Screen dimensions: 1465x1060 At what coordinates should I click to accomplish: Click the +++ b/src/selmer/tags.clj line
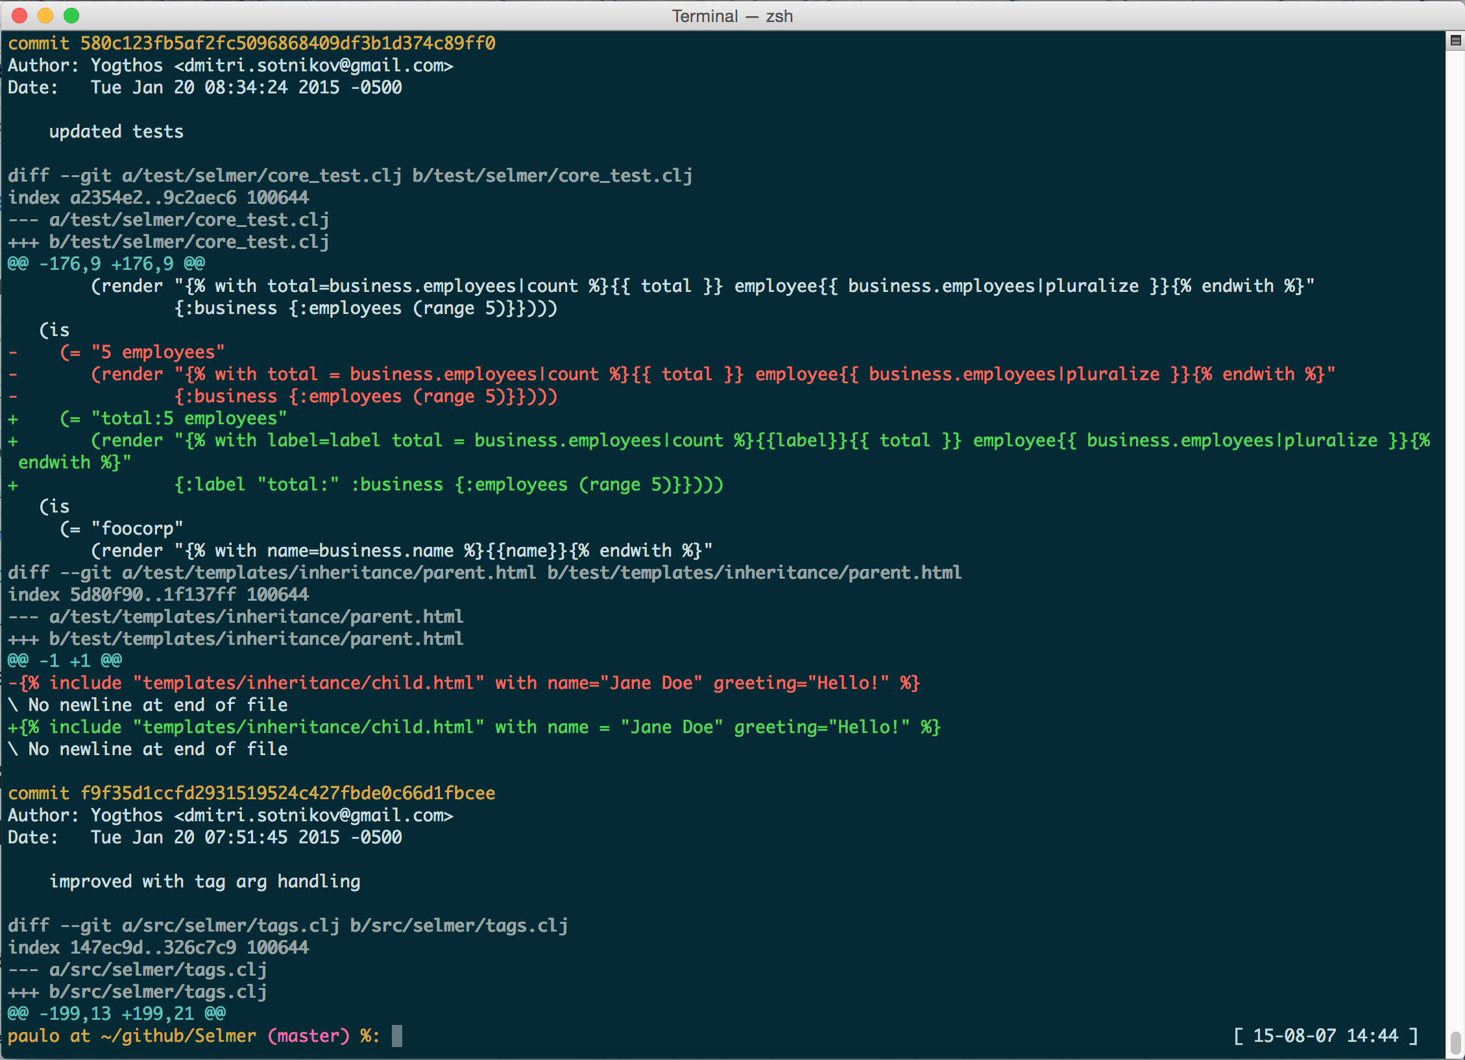(x=138, y=991)
